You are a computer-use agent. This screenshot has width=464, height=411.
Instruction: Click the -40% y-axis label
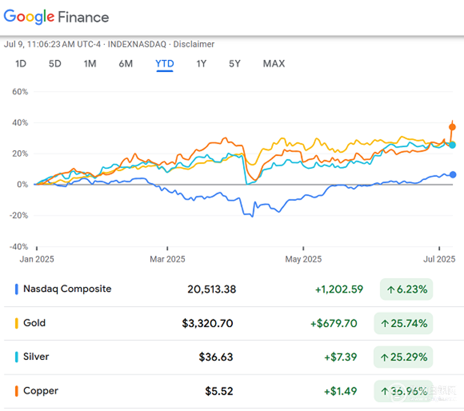click(19, 246)
